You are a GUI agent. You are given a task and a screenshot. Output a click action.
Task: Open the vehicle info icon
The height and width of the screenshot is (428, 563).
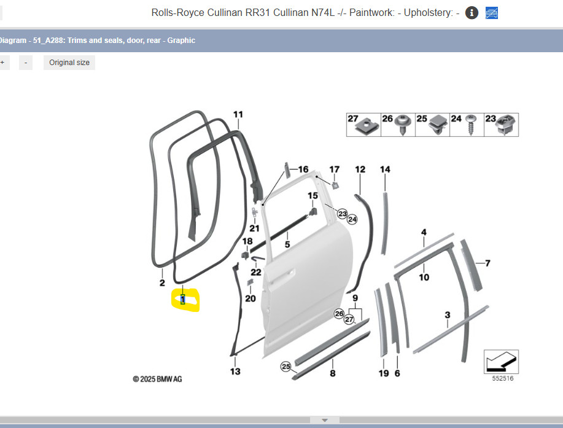pos(472,13)
